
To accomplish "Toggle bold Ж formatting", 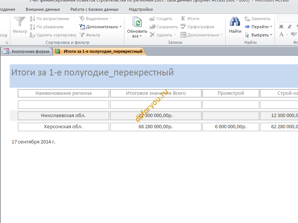I will coord(281,27).
